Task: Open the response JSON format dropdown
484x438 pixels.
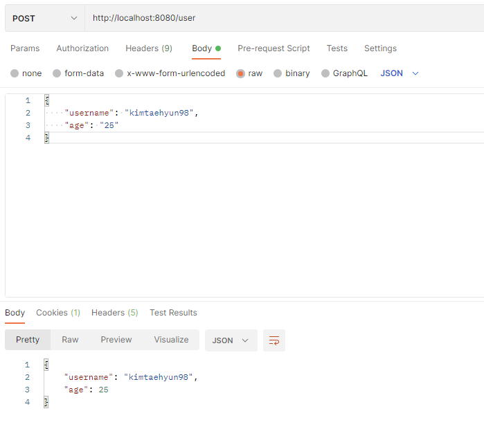Action: [x=231, y=340]
